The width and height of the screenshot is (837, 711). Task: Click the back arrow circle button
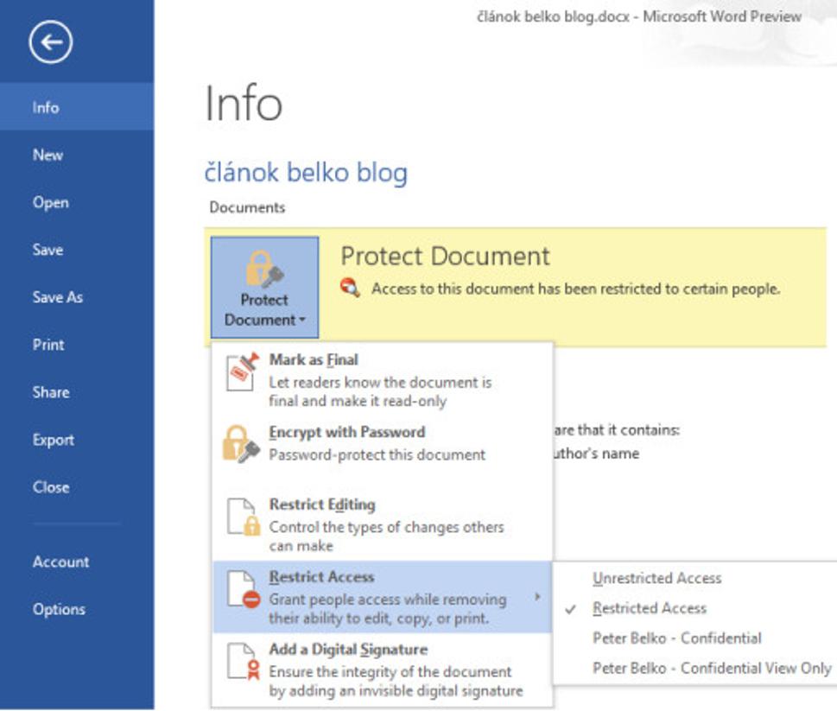click(x=51, y=41)
